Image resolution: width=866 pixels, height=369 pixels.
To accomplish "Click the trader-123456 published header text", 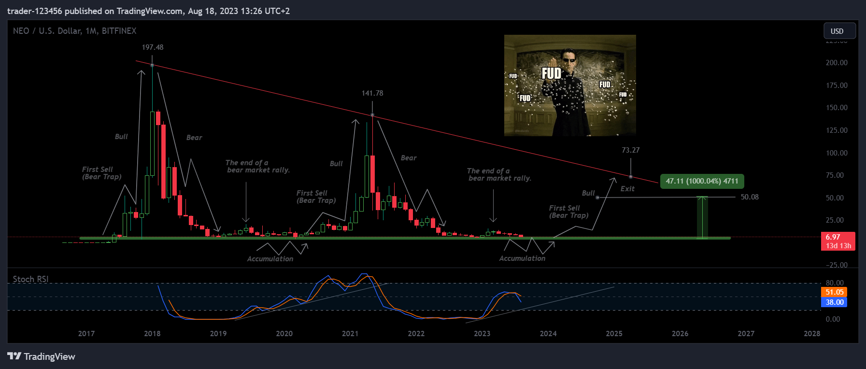I will (148, 11).
